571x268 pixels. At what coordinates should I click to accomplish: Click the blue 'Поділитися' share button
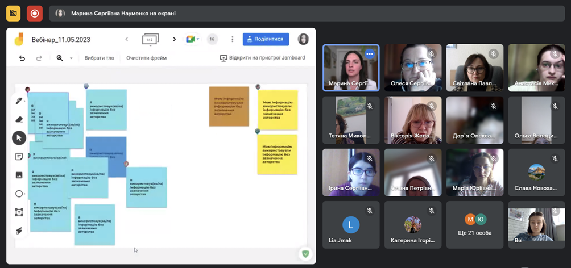[x=266, y=39]
